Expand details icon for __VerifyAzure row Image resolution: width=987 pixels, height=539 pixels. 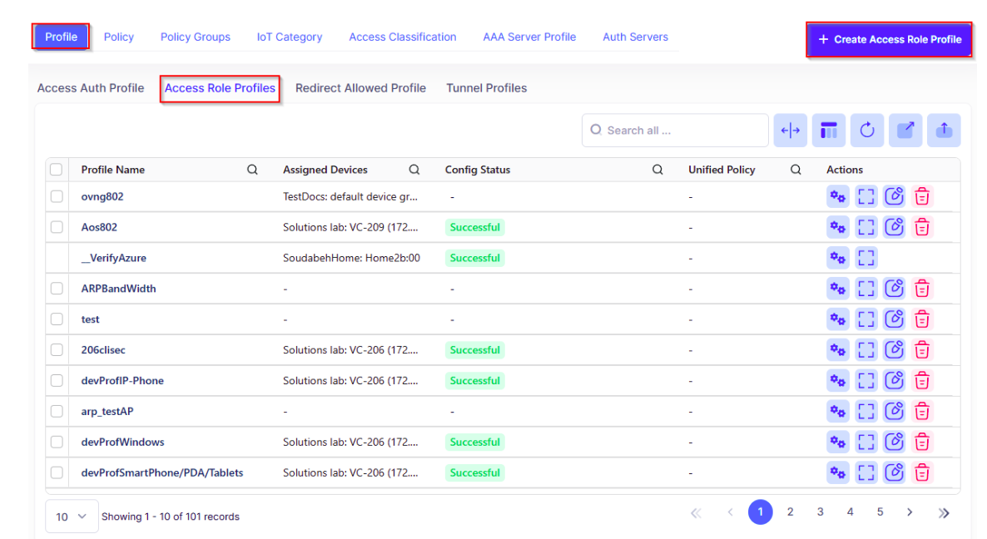point(866,258)
